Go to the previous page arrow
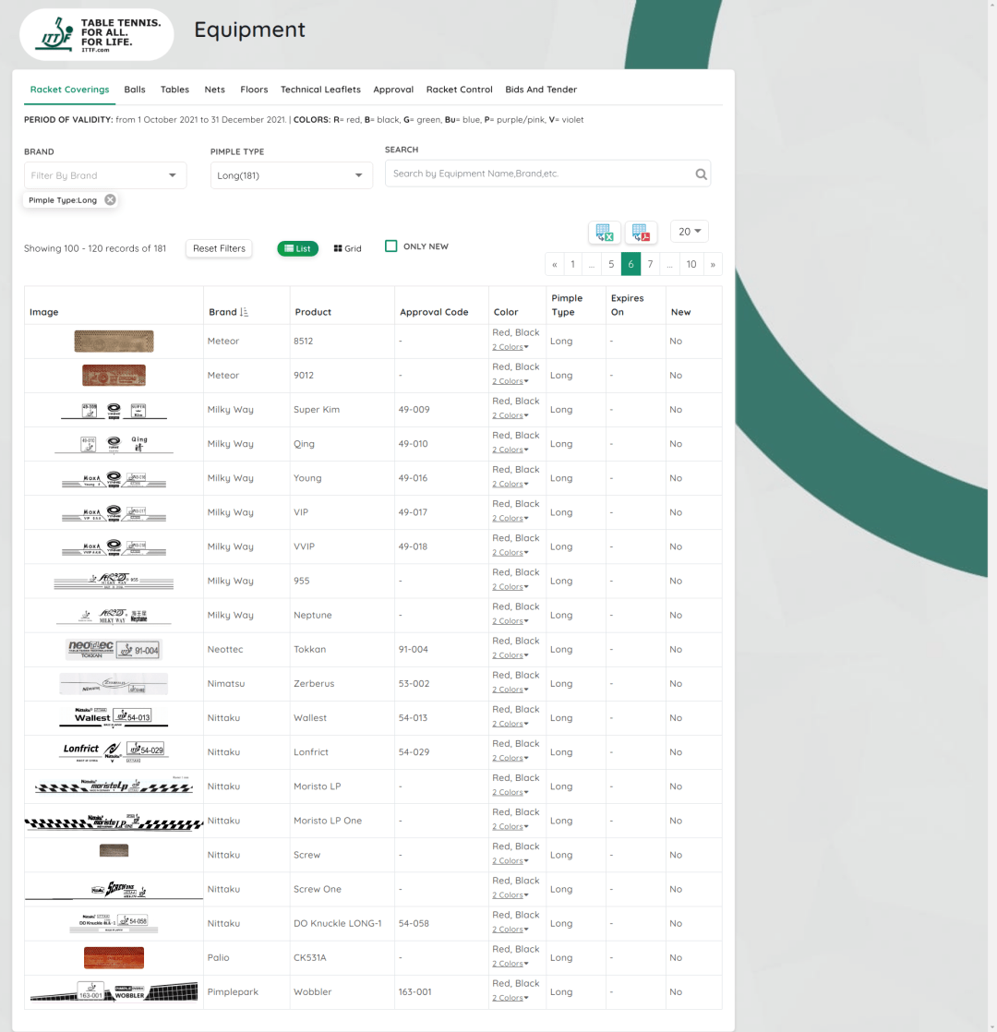 coord(555,264)
